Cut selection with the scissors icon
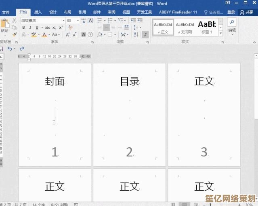This screenshot has height=206, width=258. pos(15,20)
